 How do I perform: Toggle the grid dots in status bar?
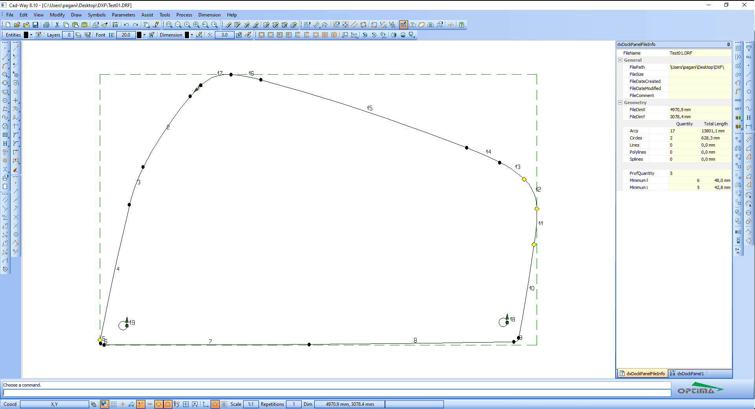[x=114, y=404]
